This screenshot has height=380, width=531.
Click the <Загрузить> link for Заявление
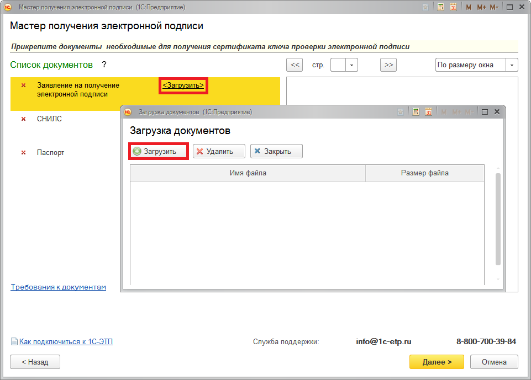point(183,85)
